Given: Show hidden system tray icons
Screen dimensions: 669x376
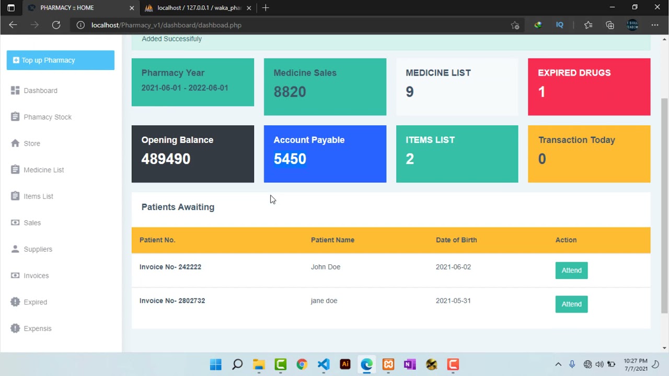Looking at the screenshot, I should point(558,364).
